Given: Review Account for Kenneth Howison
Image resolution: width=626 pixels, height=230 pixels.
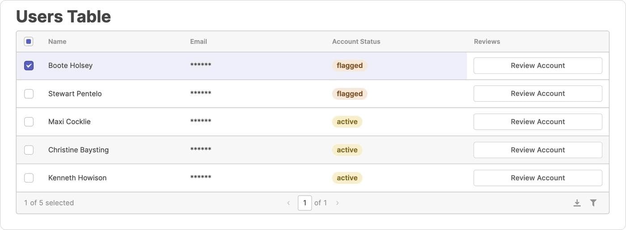Looking at the screenshot, I should (537, 178).
